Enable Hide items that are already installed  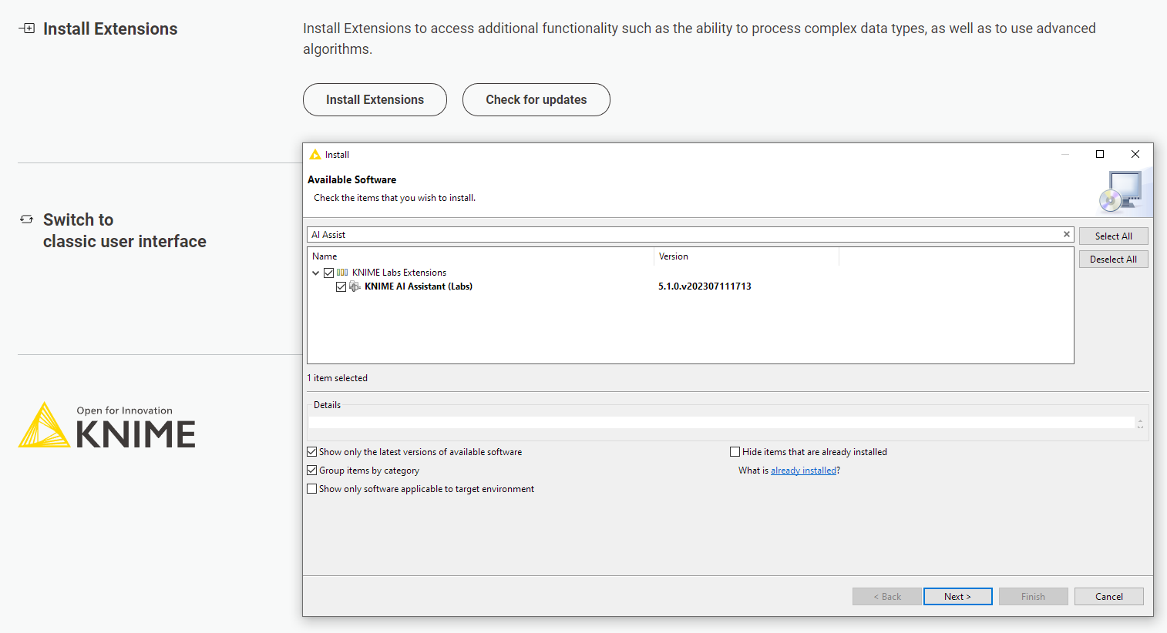tap(735, 452)
